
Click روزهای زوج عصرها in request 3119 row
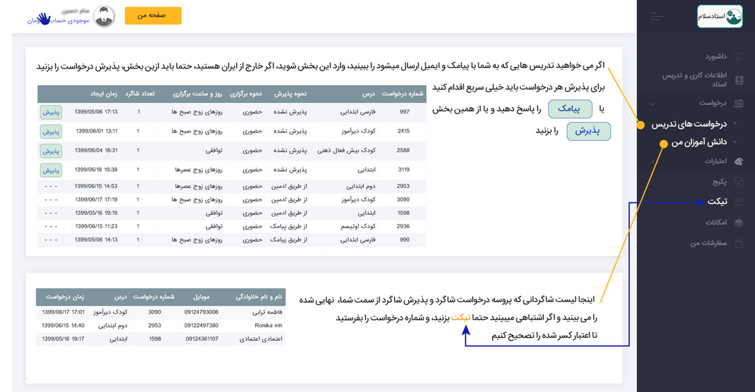(x=199, y=170)
